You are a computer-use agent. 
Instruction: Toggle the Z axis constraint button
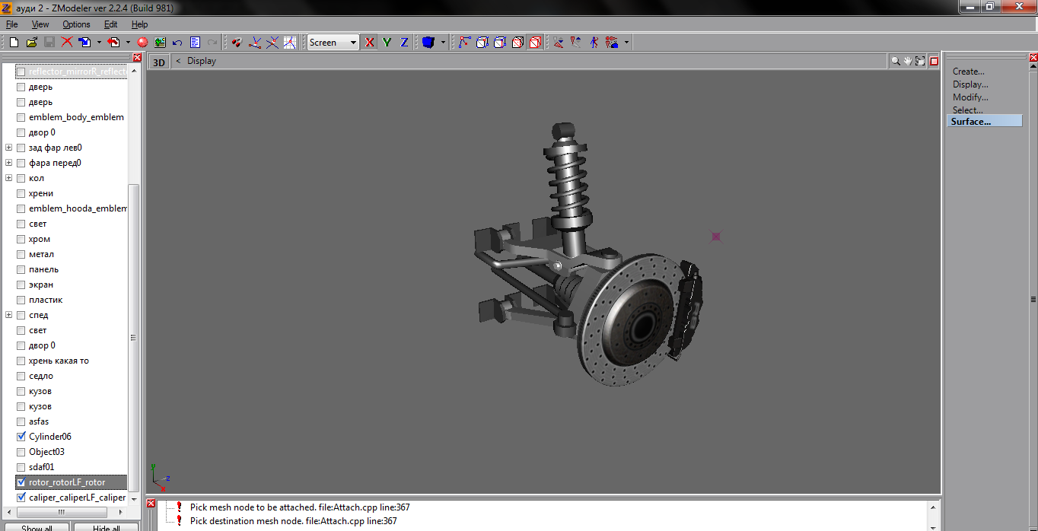pyautogui.click(x=404, y=43)
